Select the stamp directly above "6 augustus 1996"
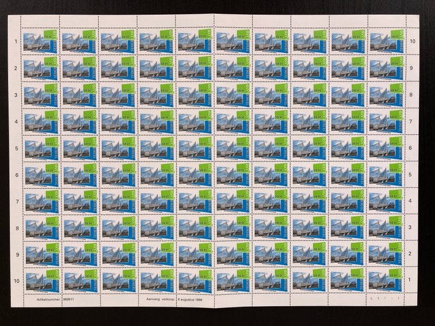Screen dimensions: 435x326 pos(196,281)
